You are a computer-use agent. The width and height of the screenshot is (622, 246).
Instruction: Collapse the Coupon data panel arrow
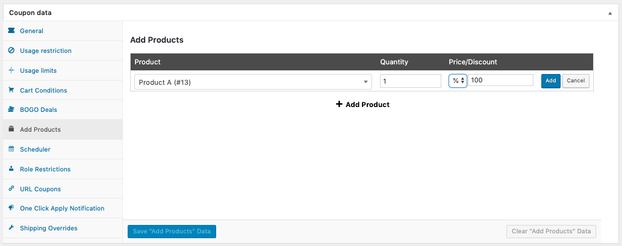pos(610,13)
